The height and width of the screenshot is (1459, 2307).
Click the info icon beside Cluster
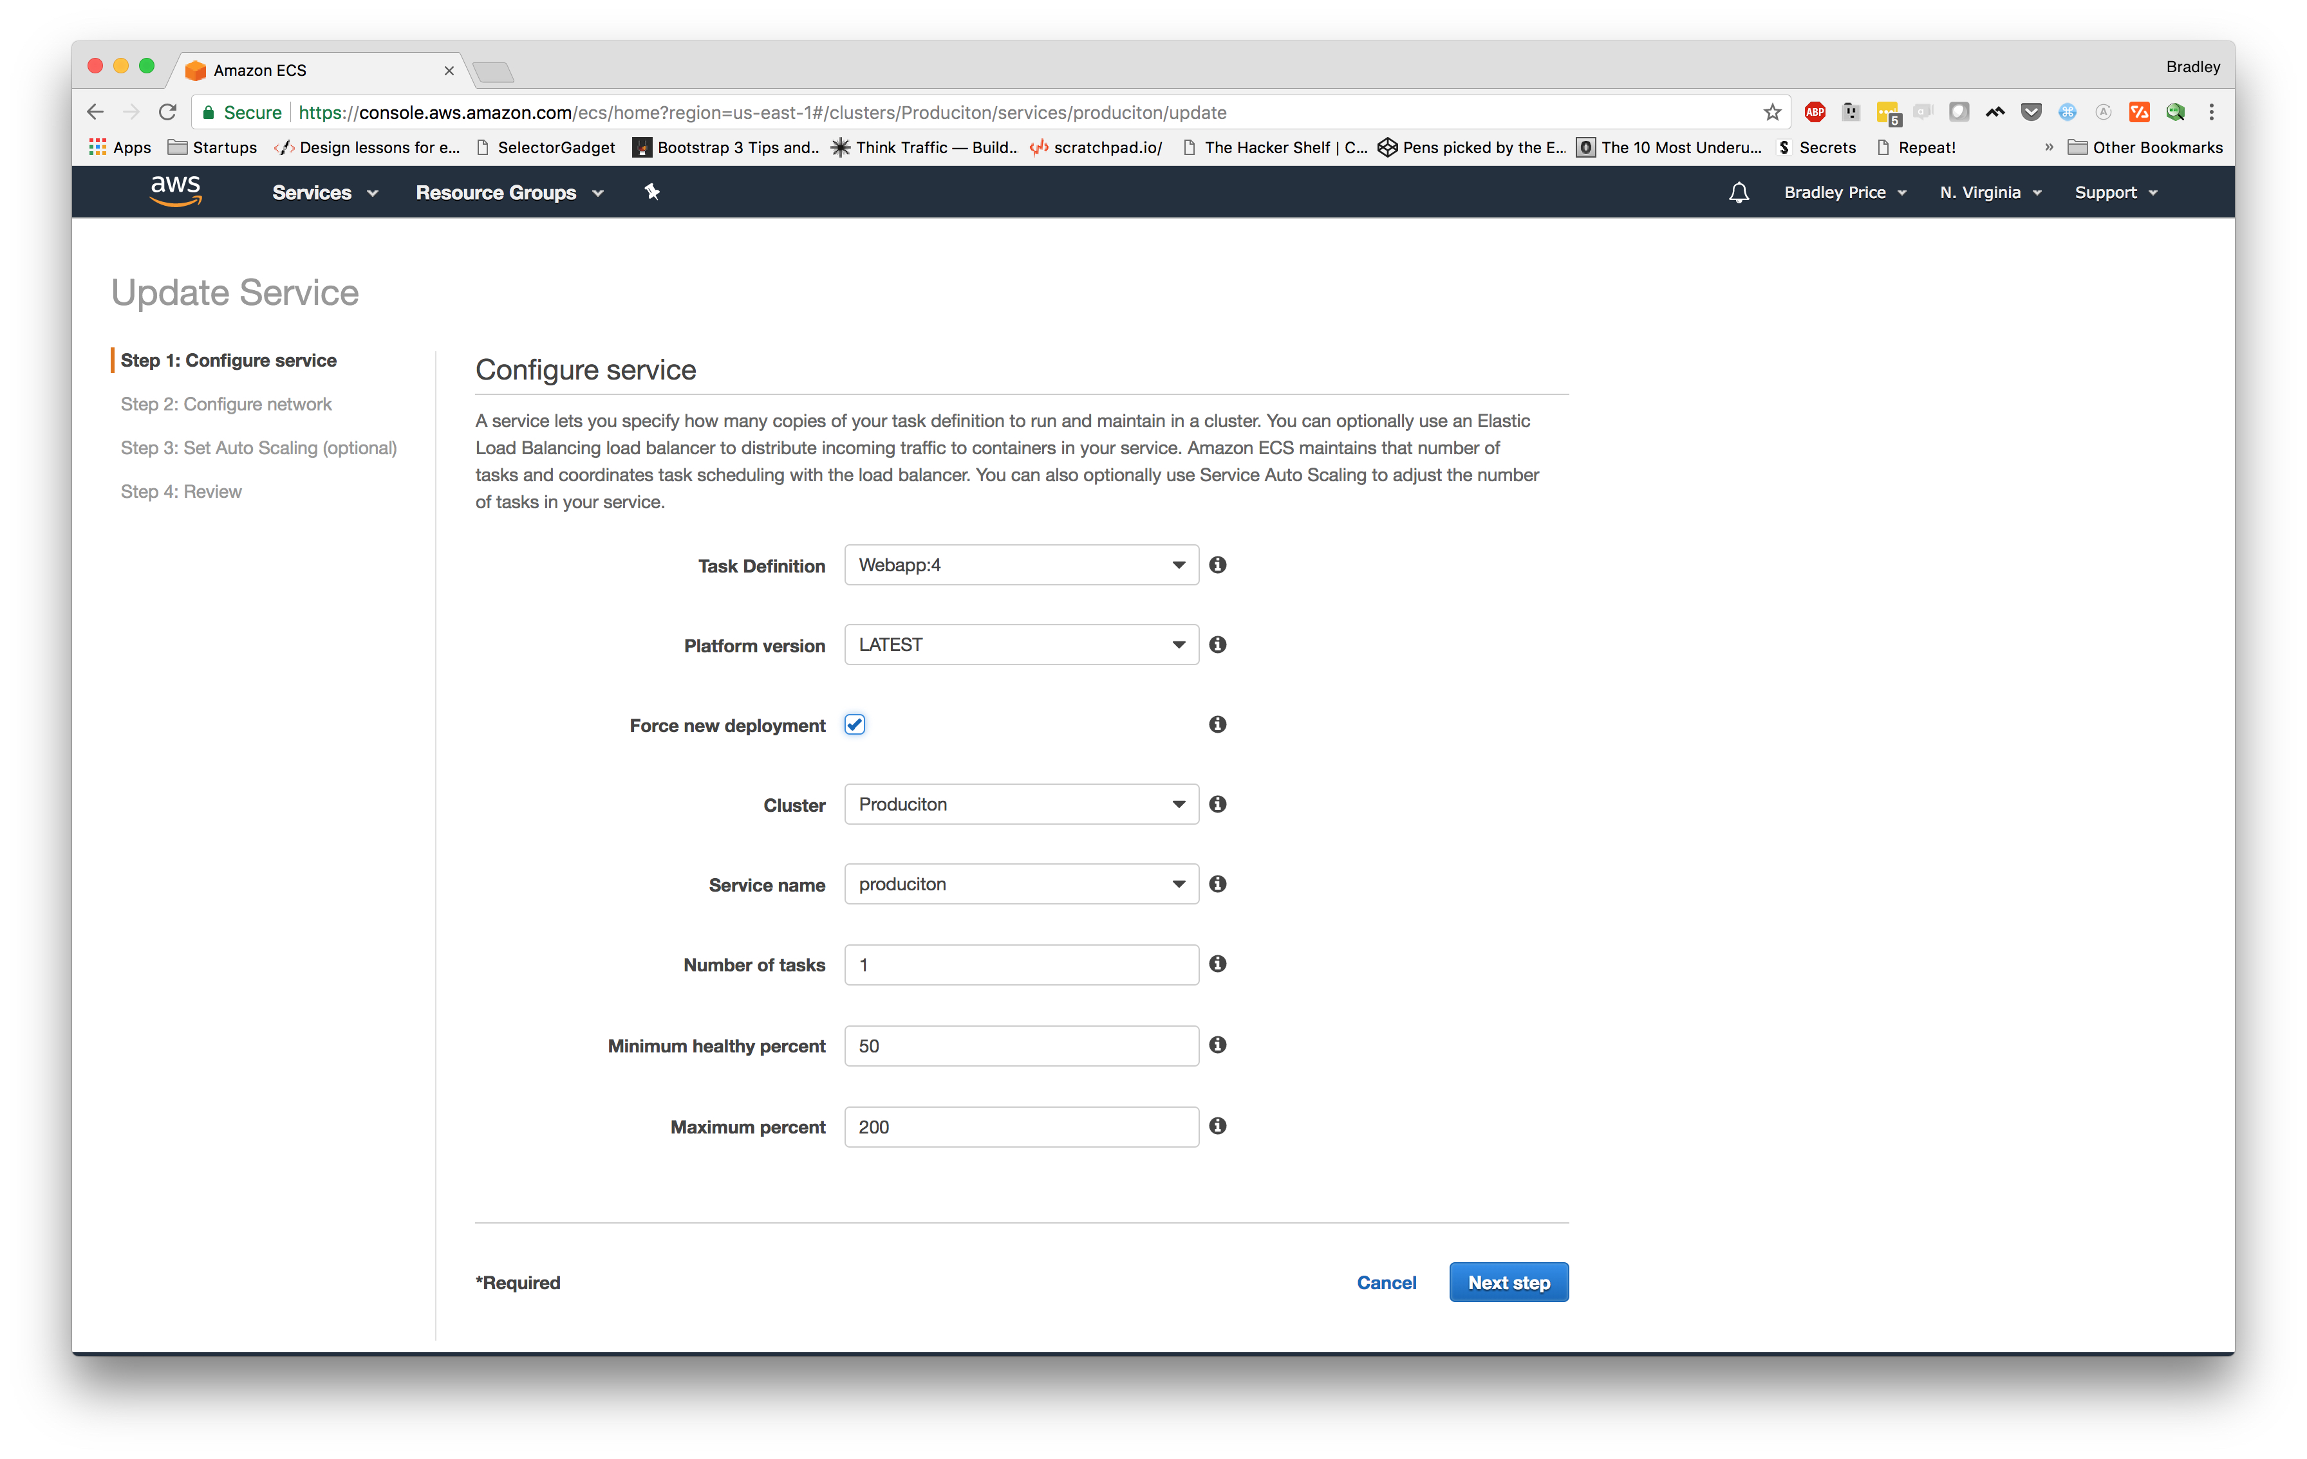tap(1217, 804)
